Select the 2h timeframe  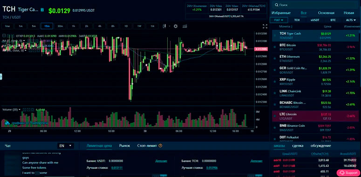[86, 26]
